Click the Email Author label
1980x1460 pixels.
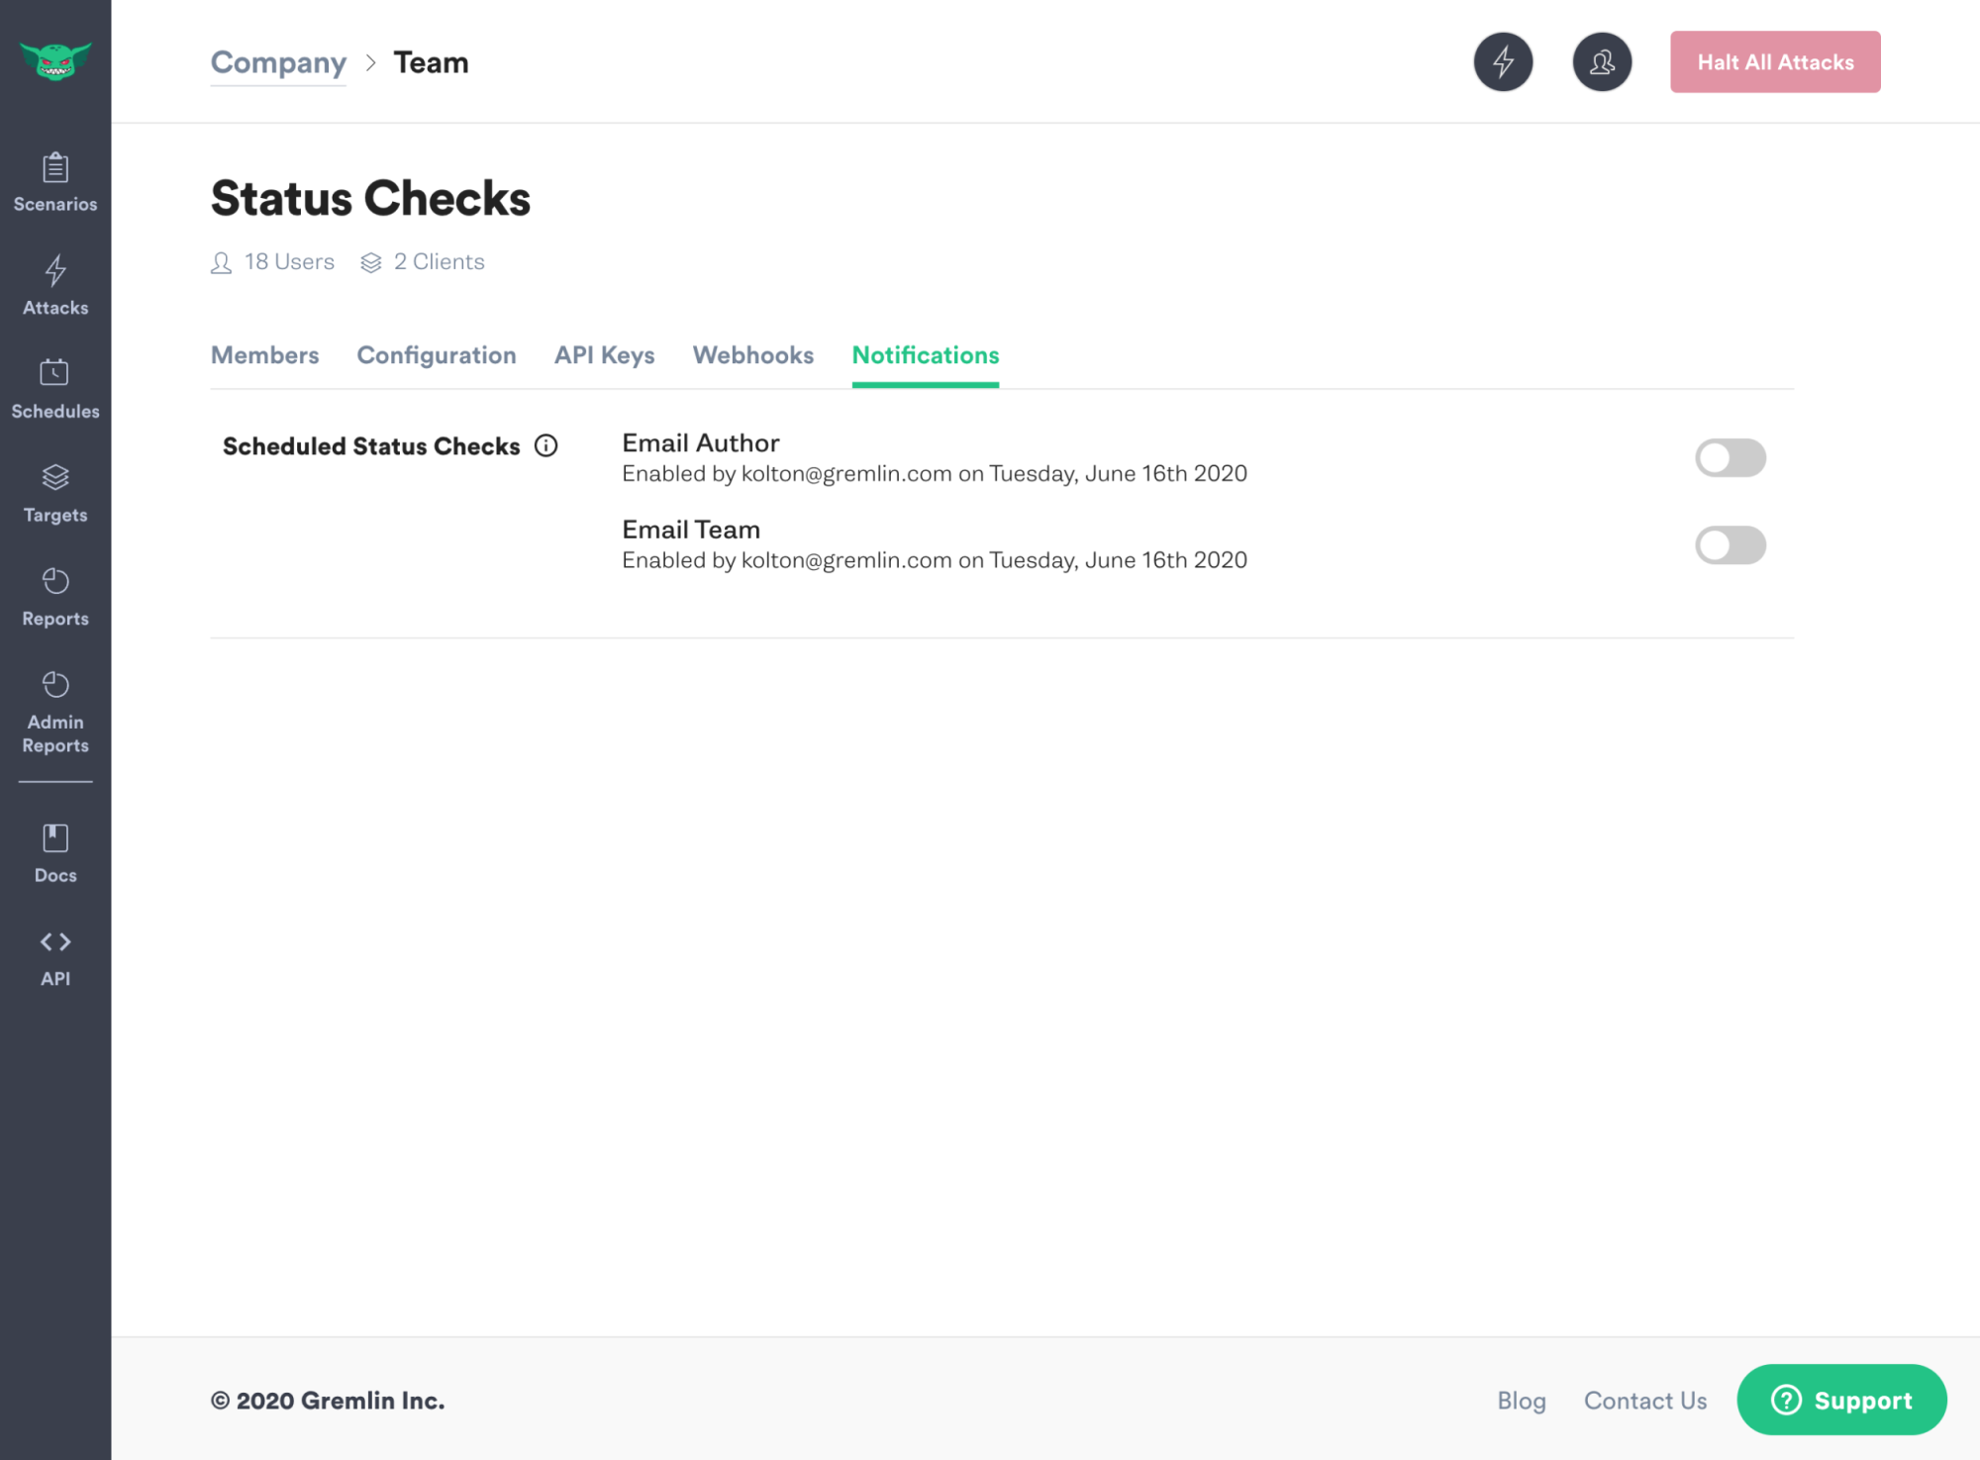coord(701,443)
